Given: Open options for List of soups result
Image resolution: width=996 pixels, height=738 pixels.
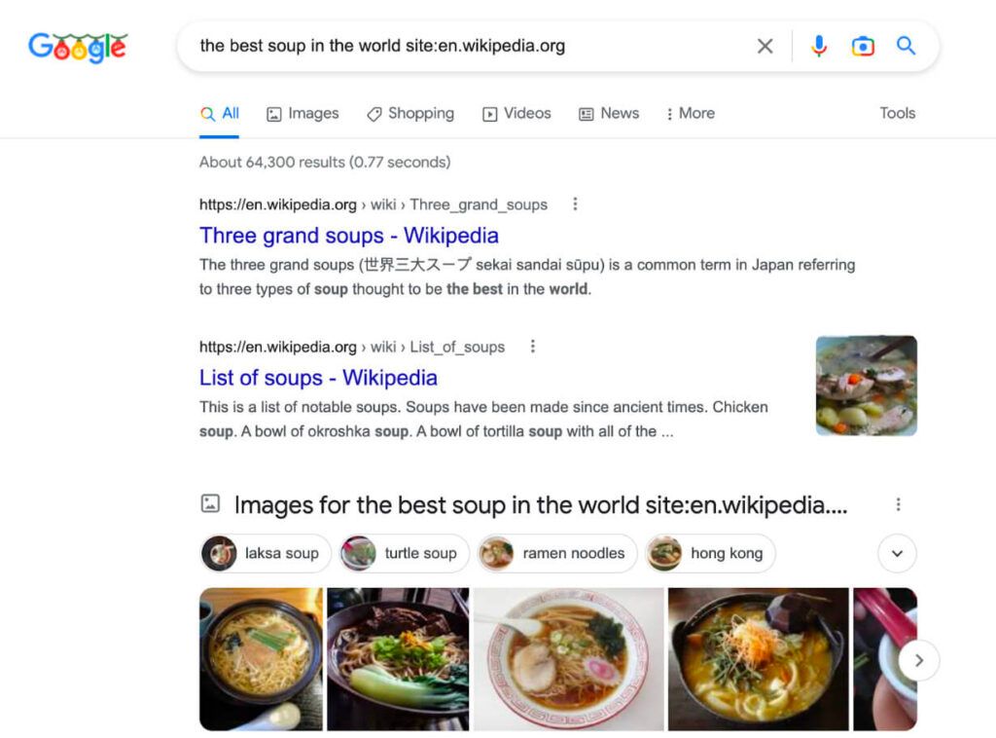Looking at the screenshot, I should pyautogui.click(x=532, y=347).
